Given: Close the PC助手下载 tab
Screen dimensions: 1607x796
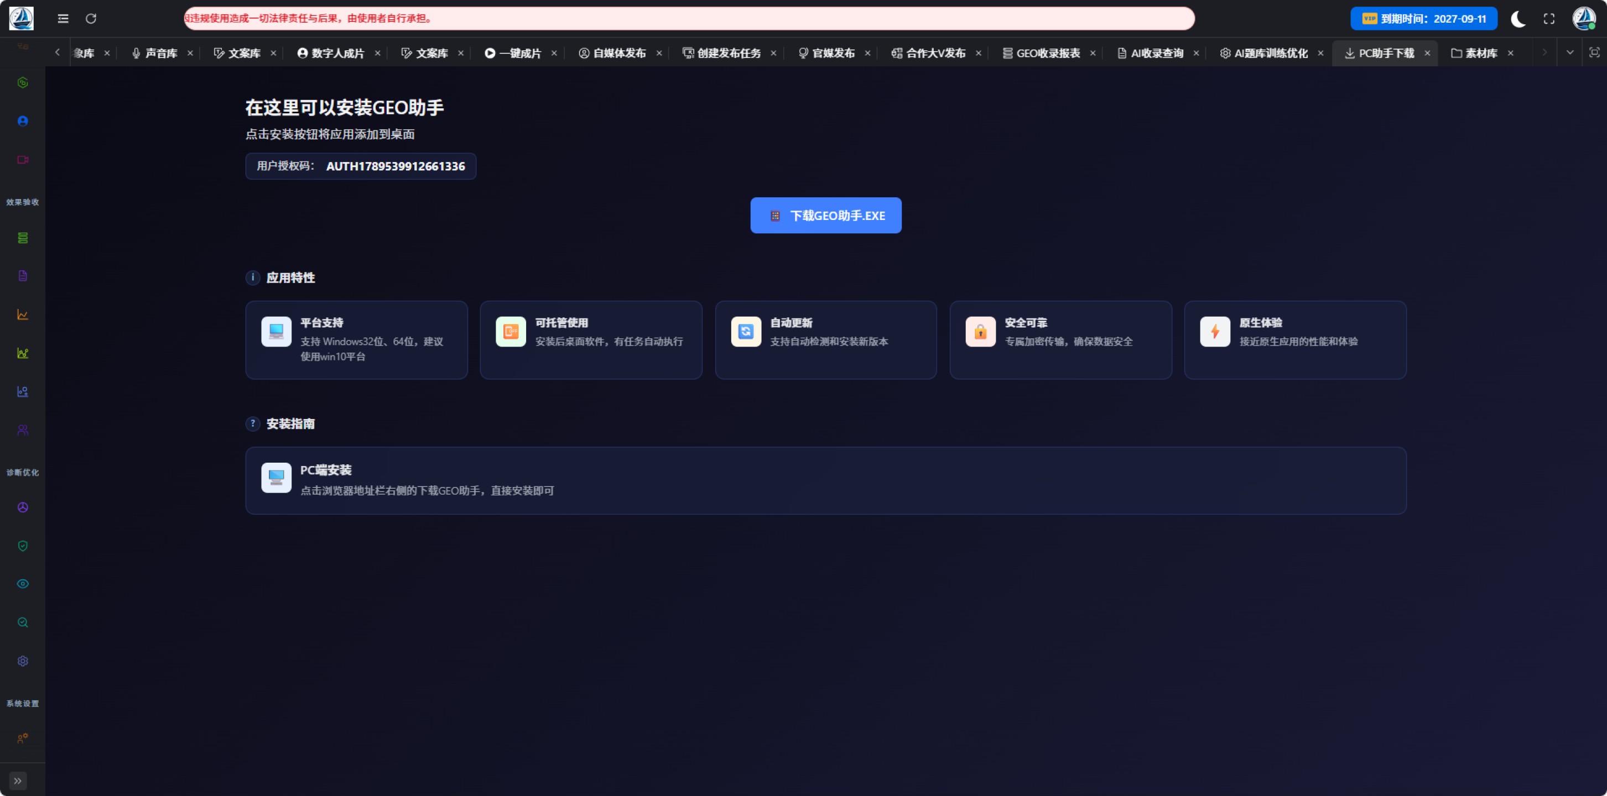Looking at the screenshot, I should 1427,54.
